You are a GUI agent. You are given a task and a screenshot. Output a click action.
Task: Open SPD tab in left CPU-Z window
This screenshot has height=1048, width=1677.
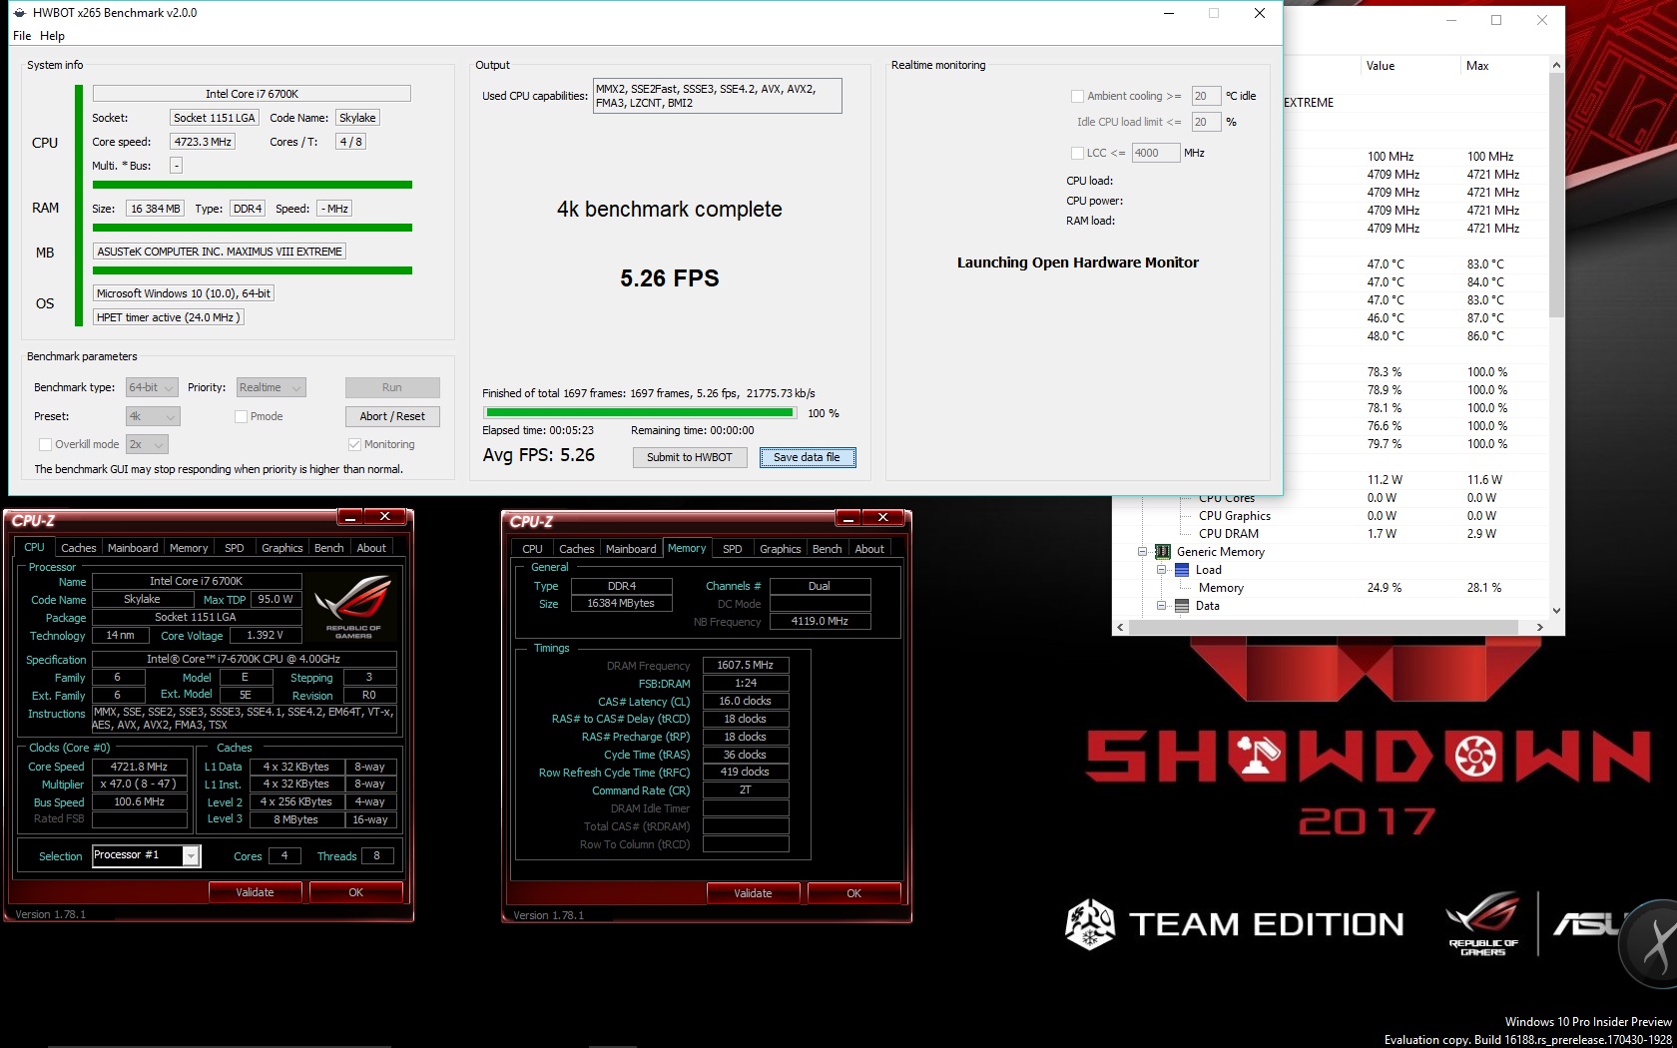(235, 548)
